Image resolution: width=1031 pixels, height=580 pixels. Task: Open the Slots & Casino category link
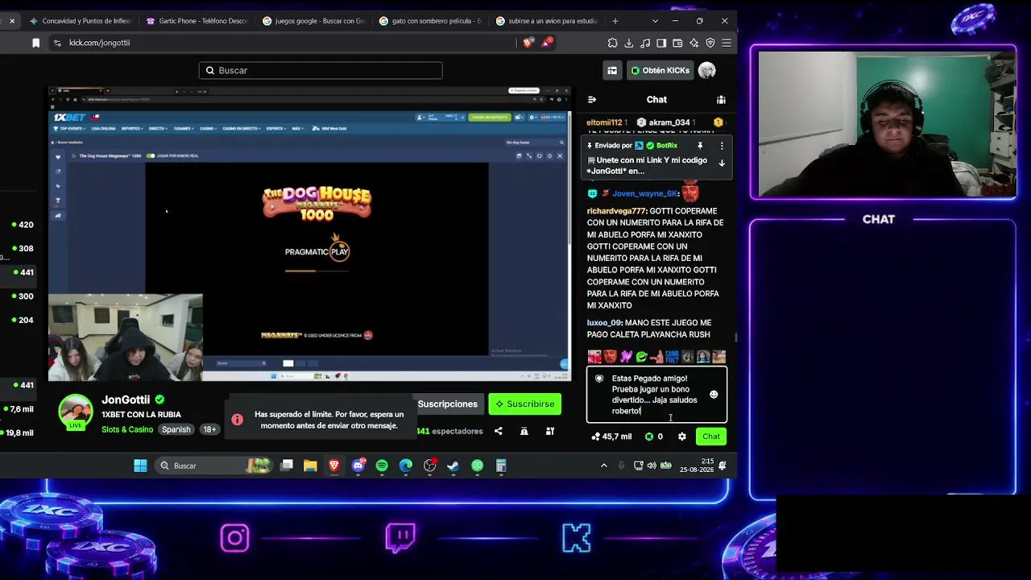point(127,429)
